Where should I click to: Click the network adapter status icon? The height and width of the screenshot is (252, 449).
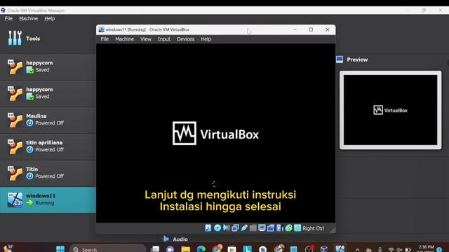tap(235, 228)
